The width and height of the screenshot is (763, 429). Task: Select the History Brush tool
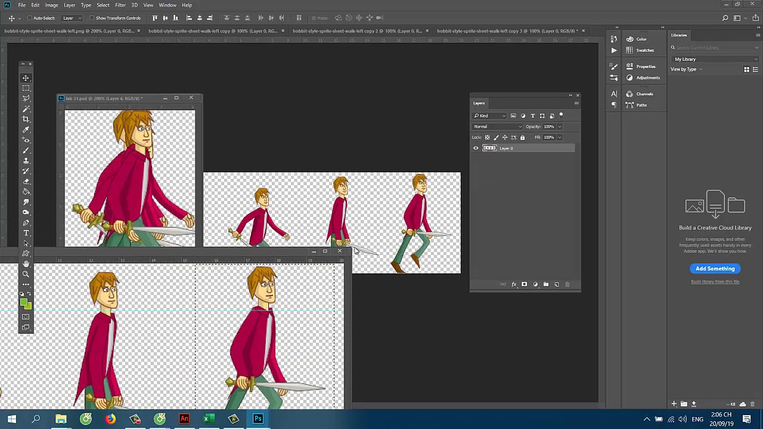[26, 171]
